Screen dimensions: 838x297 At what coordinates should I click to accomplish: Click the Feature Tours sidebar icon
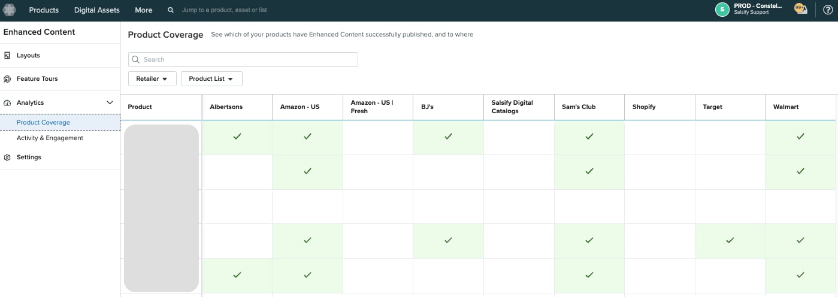[7, 79]
